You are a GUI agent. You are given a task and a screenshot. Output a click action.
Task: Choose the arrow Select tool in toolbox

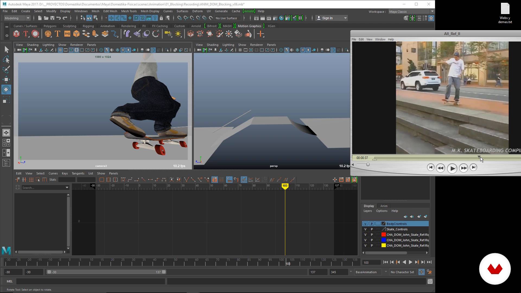coord(7,49)
